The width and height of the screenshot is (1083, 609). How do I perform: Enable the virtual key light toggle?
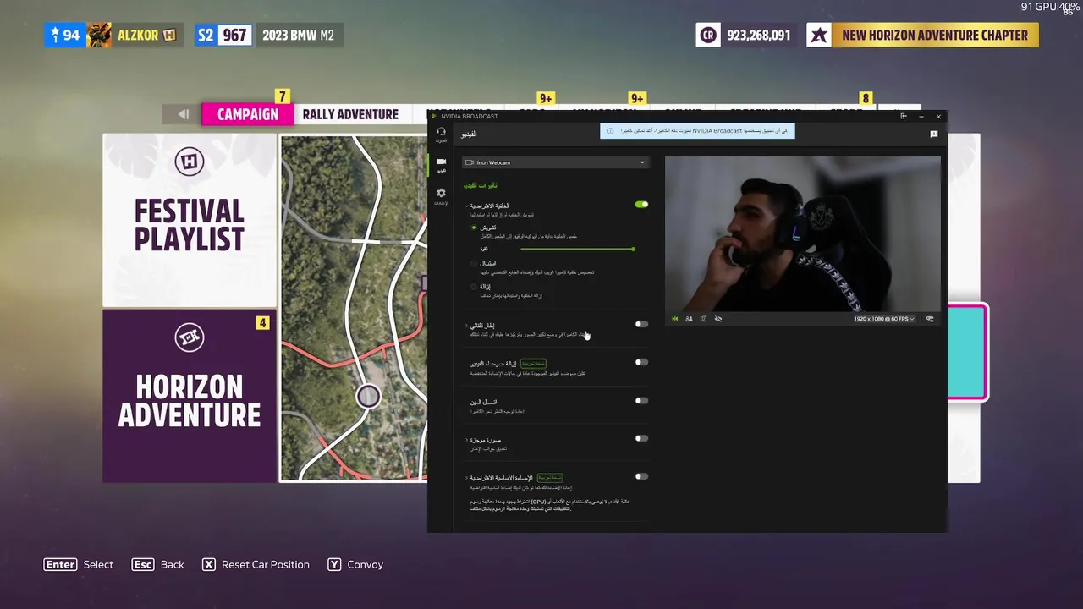pyautogui.click(x=641, y=476)
